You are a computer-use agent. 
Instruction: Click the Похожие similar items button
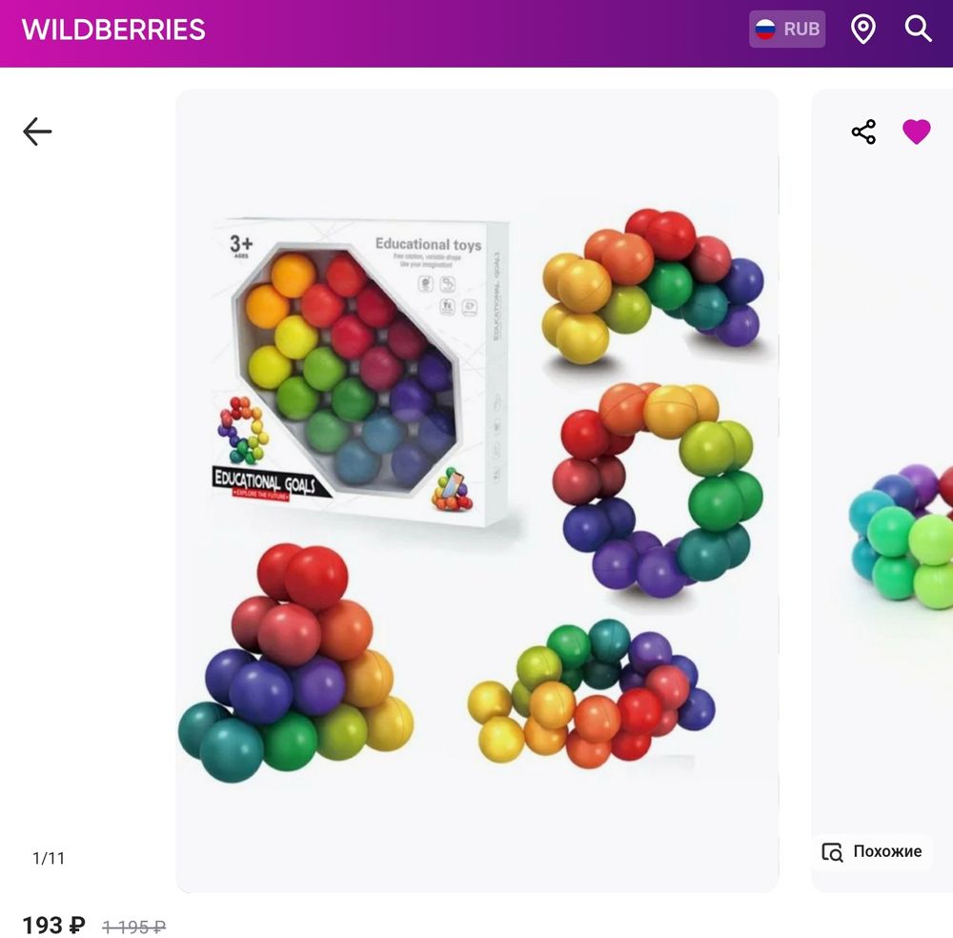(x=872, y=851)
